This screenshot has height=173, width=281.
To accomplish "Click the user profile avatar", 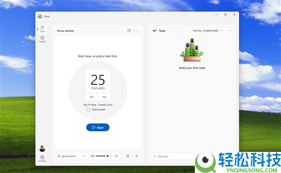I will 42,149.
